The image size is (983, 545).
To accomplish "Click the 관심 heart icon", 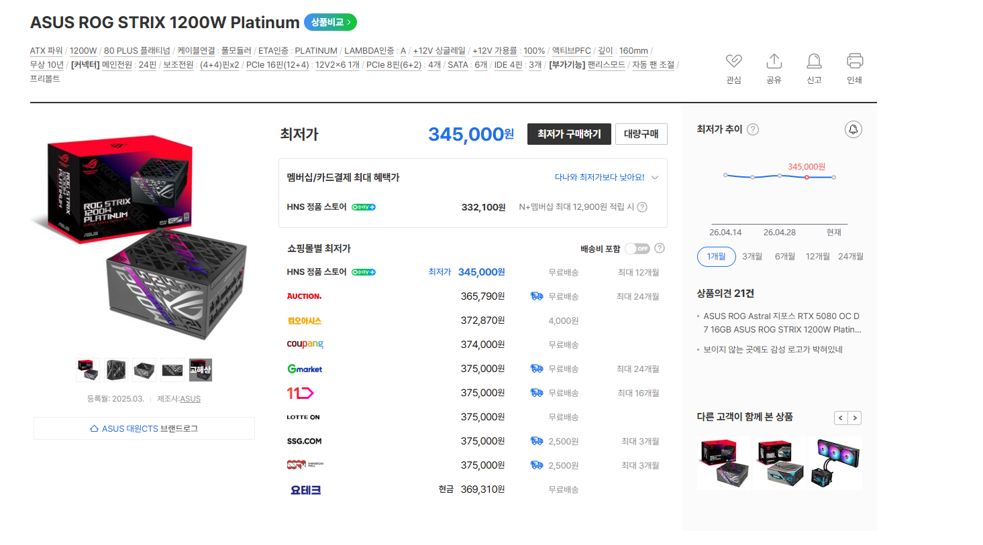I will point(733,61).
